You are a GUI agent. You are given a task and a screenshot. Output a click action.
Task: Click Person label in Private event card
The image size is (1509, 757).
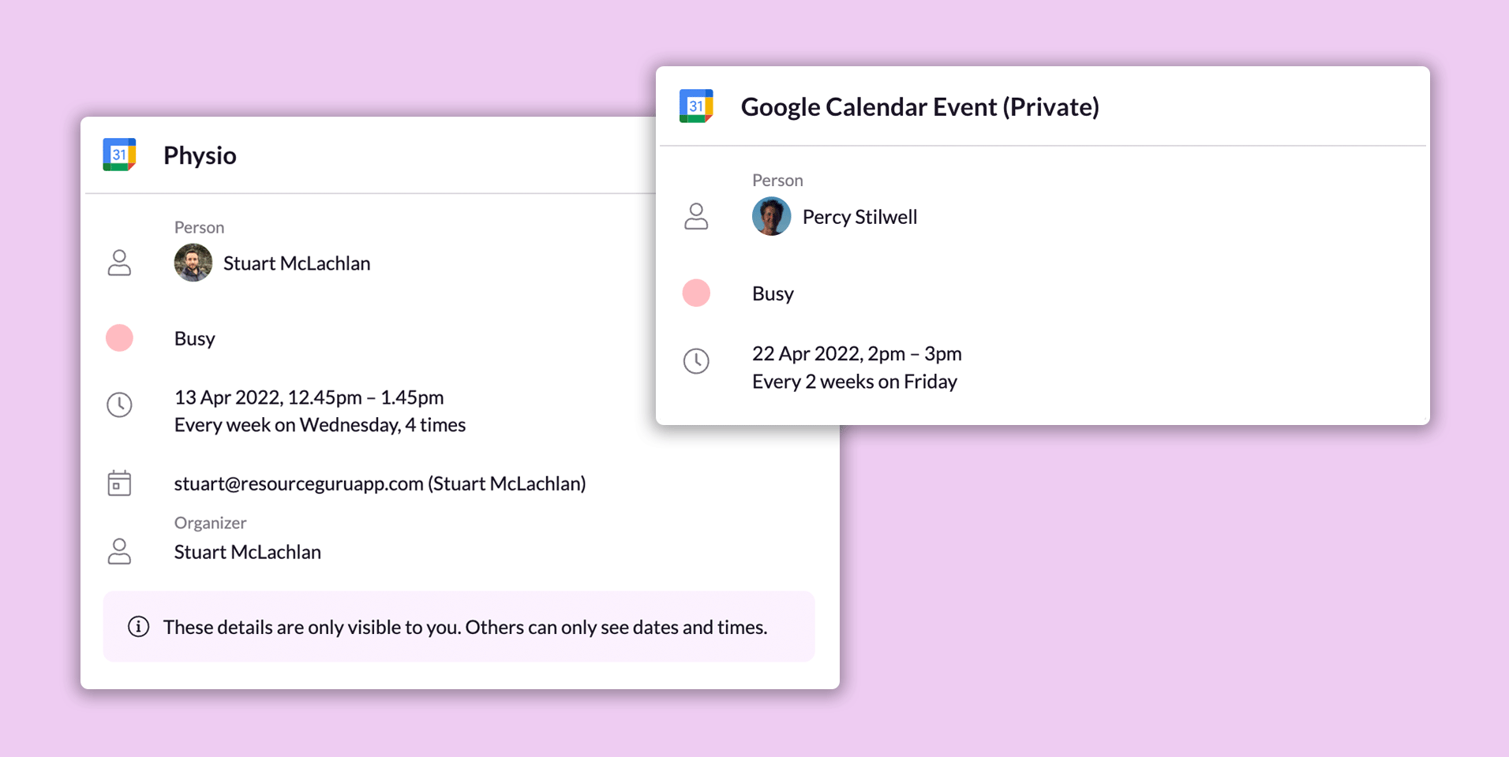coord(777,180)
